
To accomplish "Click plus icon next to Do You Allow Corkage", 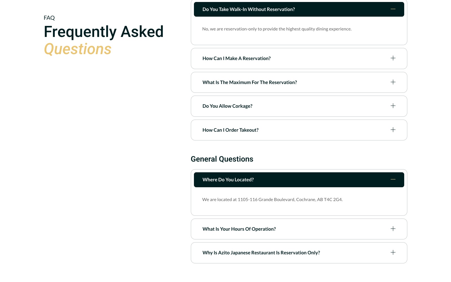I will coord(393,106).
